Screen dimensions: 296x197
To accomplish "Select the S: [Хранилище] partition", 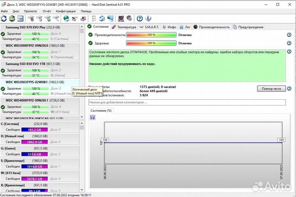I will pyautogui.click(x=39, y=164).
